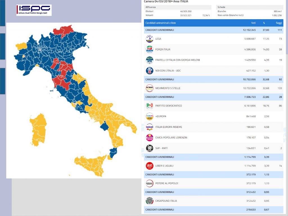Click the first Candidati Uninominali header row
Viewport: 288px width, 216px height.
[x=159, y=30]
